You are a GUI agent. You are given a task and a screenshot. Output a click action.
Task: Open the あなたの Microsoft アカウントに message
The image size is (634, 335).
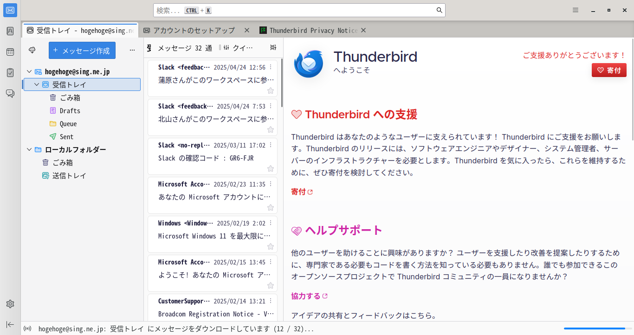[213, 195]
